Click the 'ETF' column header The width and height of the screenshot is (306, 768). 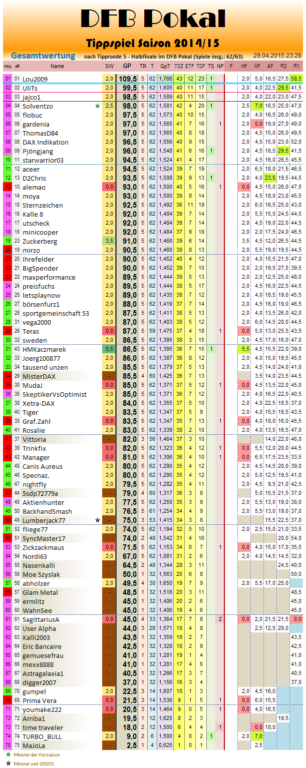pos(190,67)
